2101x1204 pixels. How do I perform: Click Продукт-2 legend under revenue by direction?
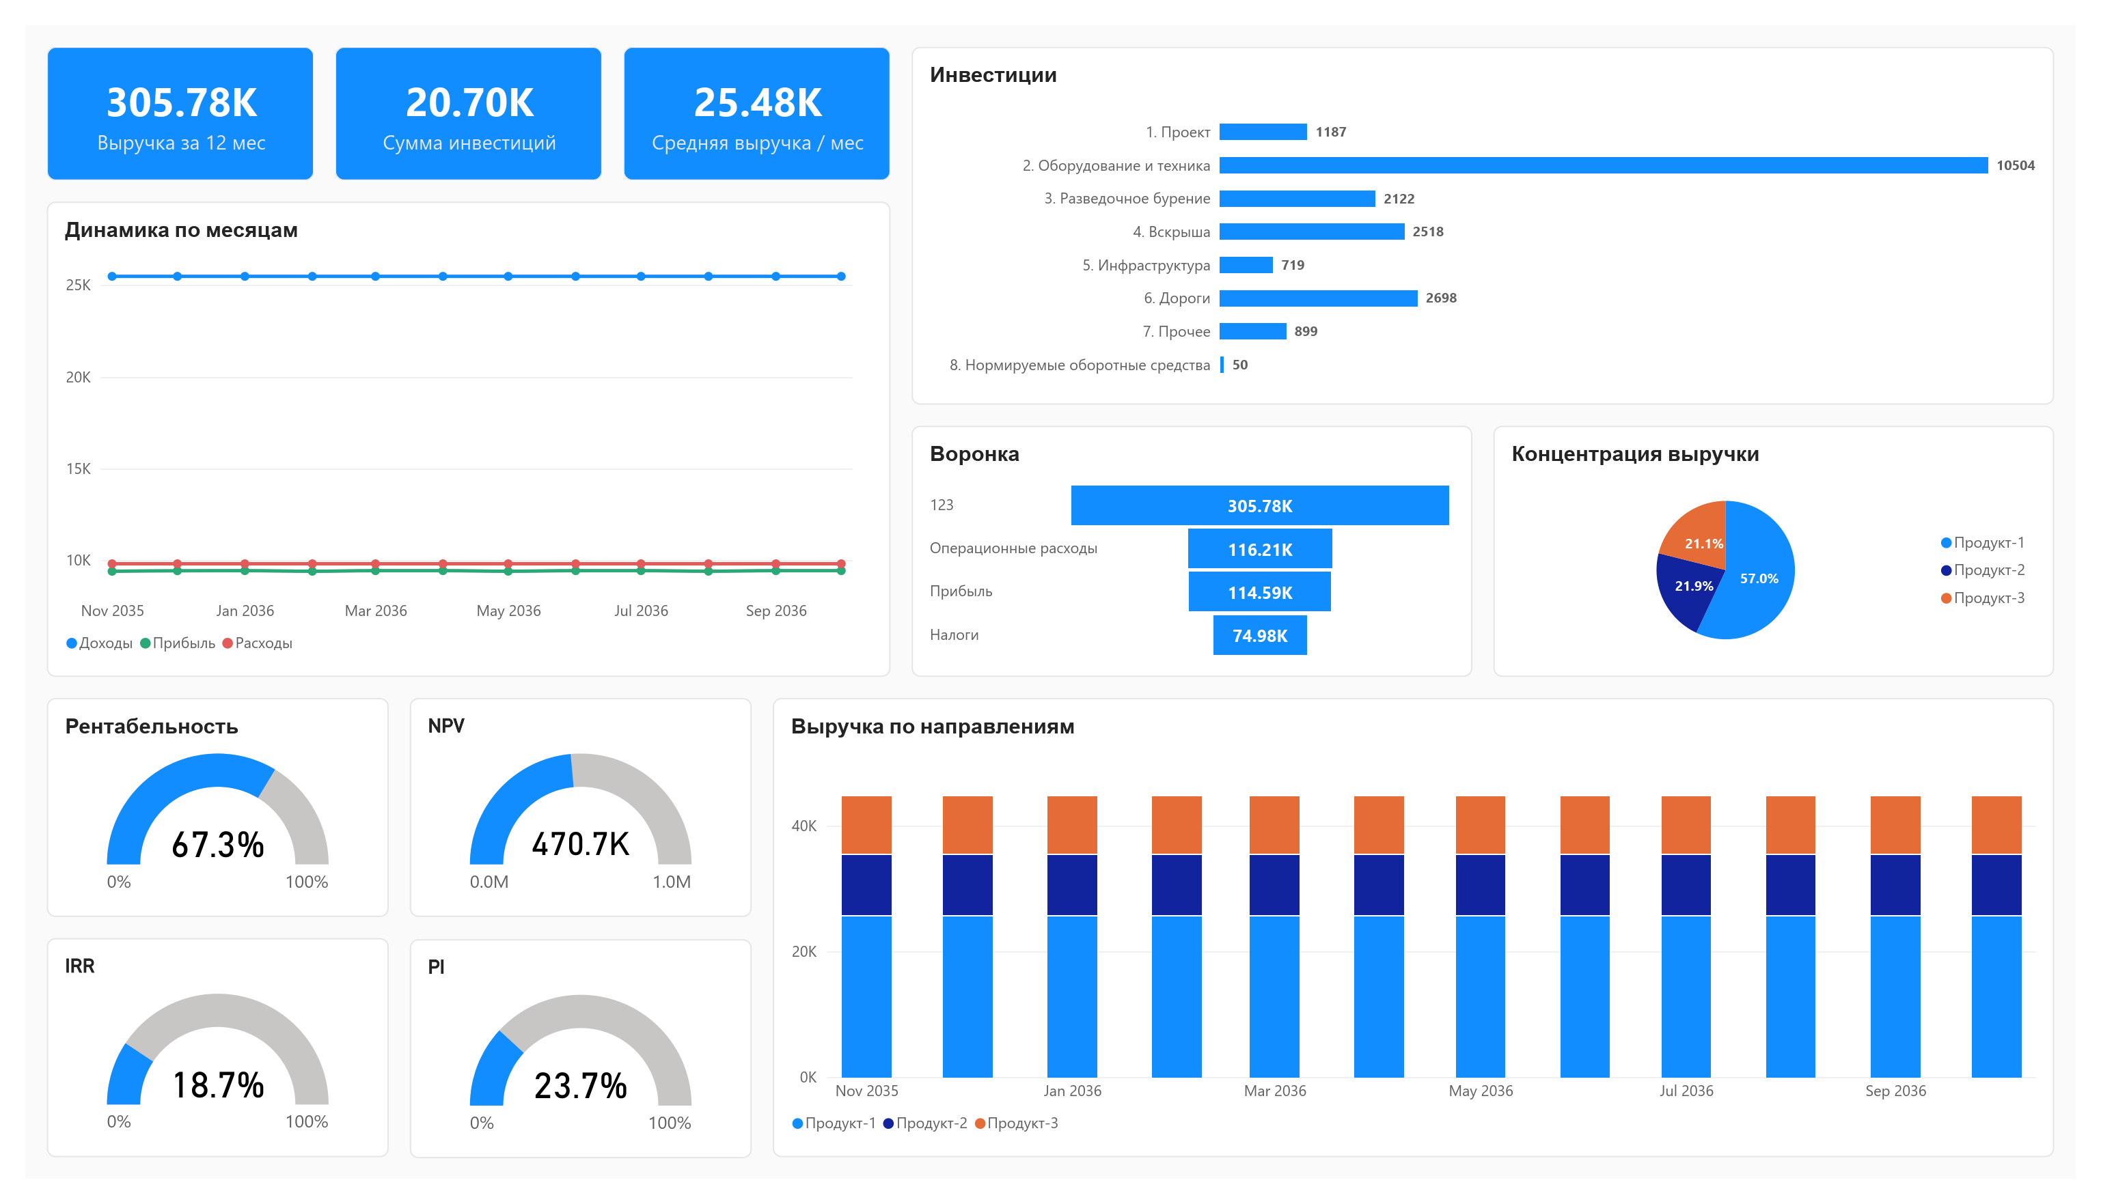click(924, 1123)
